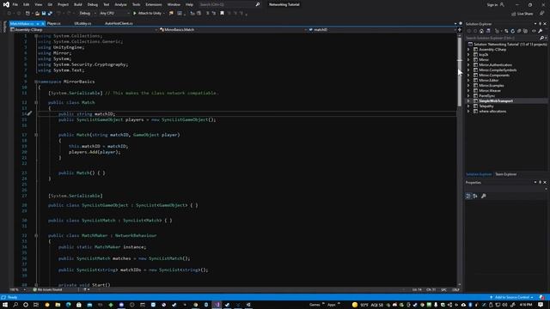Select the Mirror.Weaver project
This screenshot has height=309, width=550.
click(490, 91)
